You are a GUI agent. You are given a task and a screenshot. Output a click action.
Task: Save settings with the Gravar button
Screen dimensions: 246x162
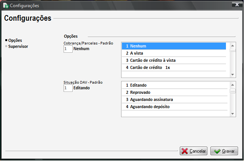(224, 151)
